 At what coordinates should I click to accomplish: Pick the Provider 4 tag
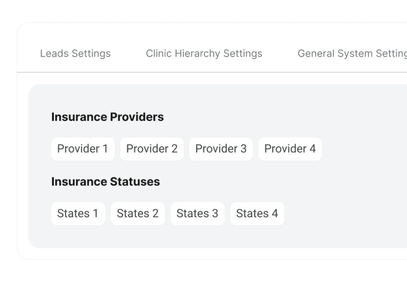[x=290, y=149]
